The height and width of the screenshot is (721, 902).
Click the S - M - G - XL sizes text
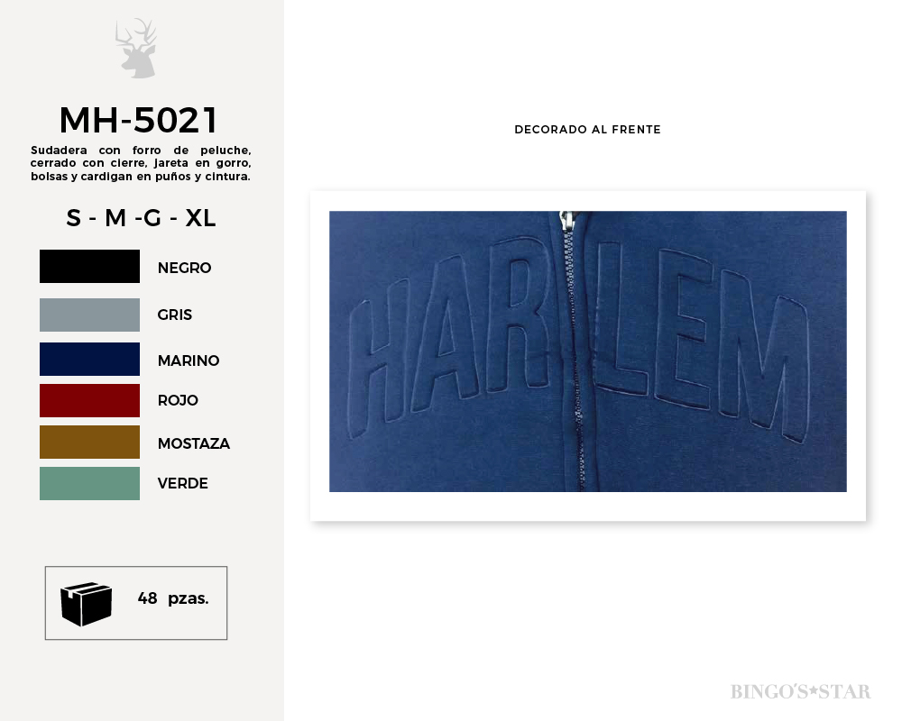(x=141, y=218)
